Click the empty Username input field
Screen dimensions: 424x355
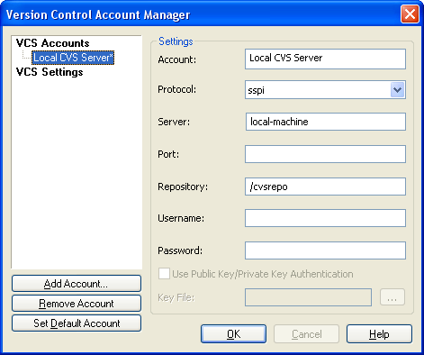[x=325, y=218]
